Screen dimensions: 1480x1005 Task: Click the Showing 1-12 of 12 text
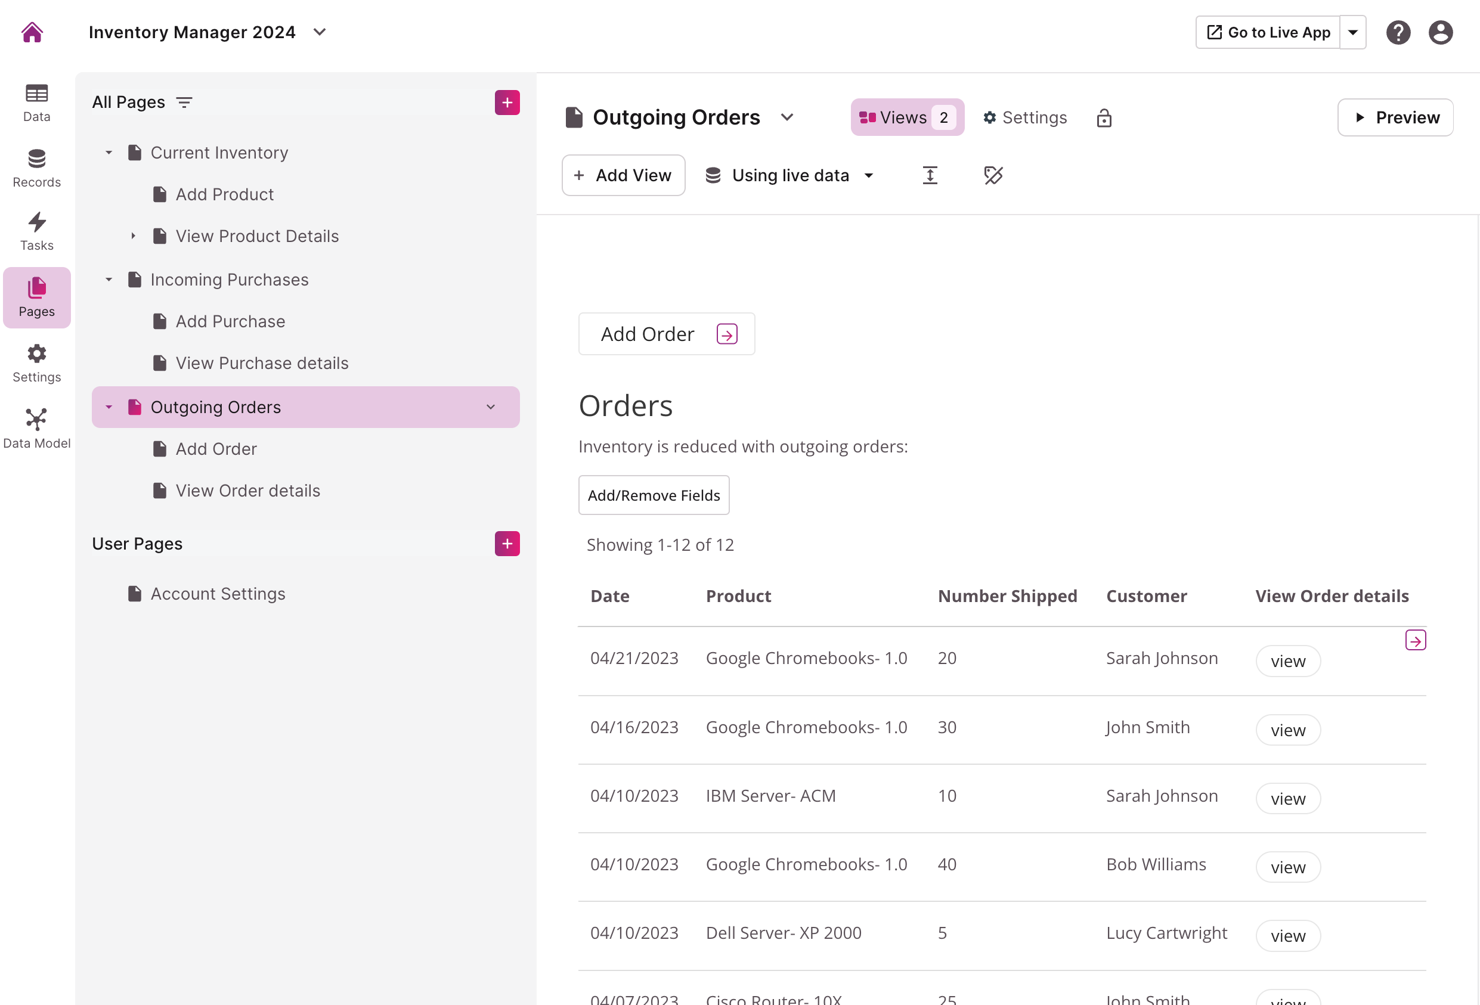pyautogui.click(x=660, y=545)
